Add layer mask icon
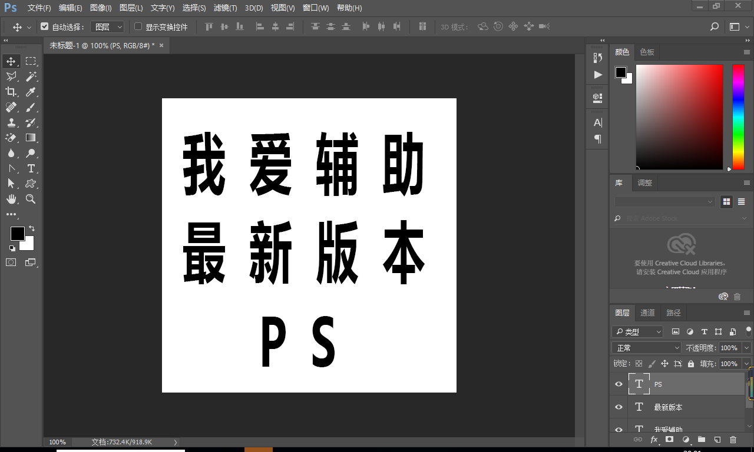This screenshot has width=754, height=452. [669, 440]
